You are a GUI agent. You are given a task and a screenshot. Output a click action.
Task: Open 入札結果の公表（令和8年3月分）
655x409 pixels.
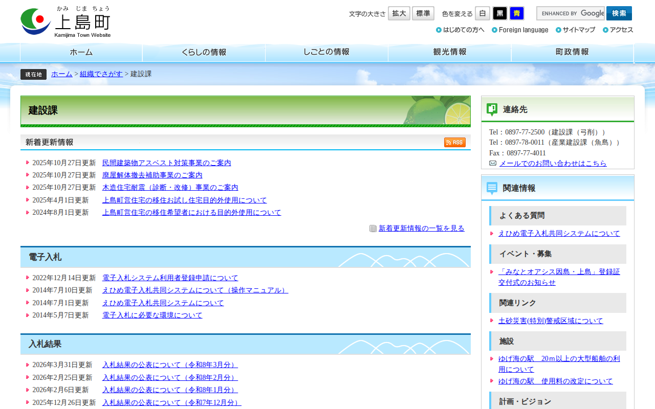170,365
